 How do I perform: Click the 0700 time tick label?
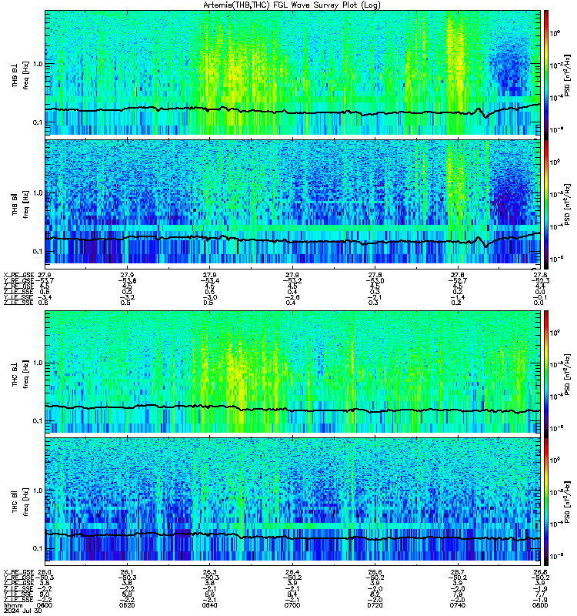coord(292,605)
